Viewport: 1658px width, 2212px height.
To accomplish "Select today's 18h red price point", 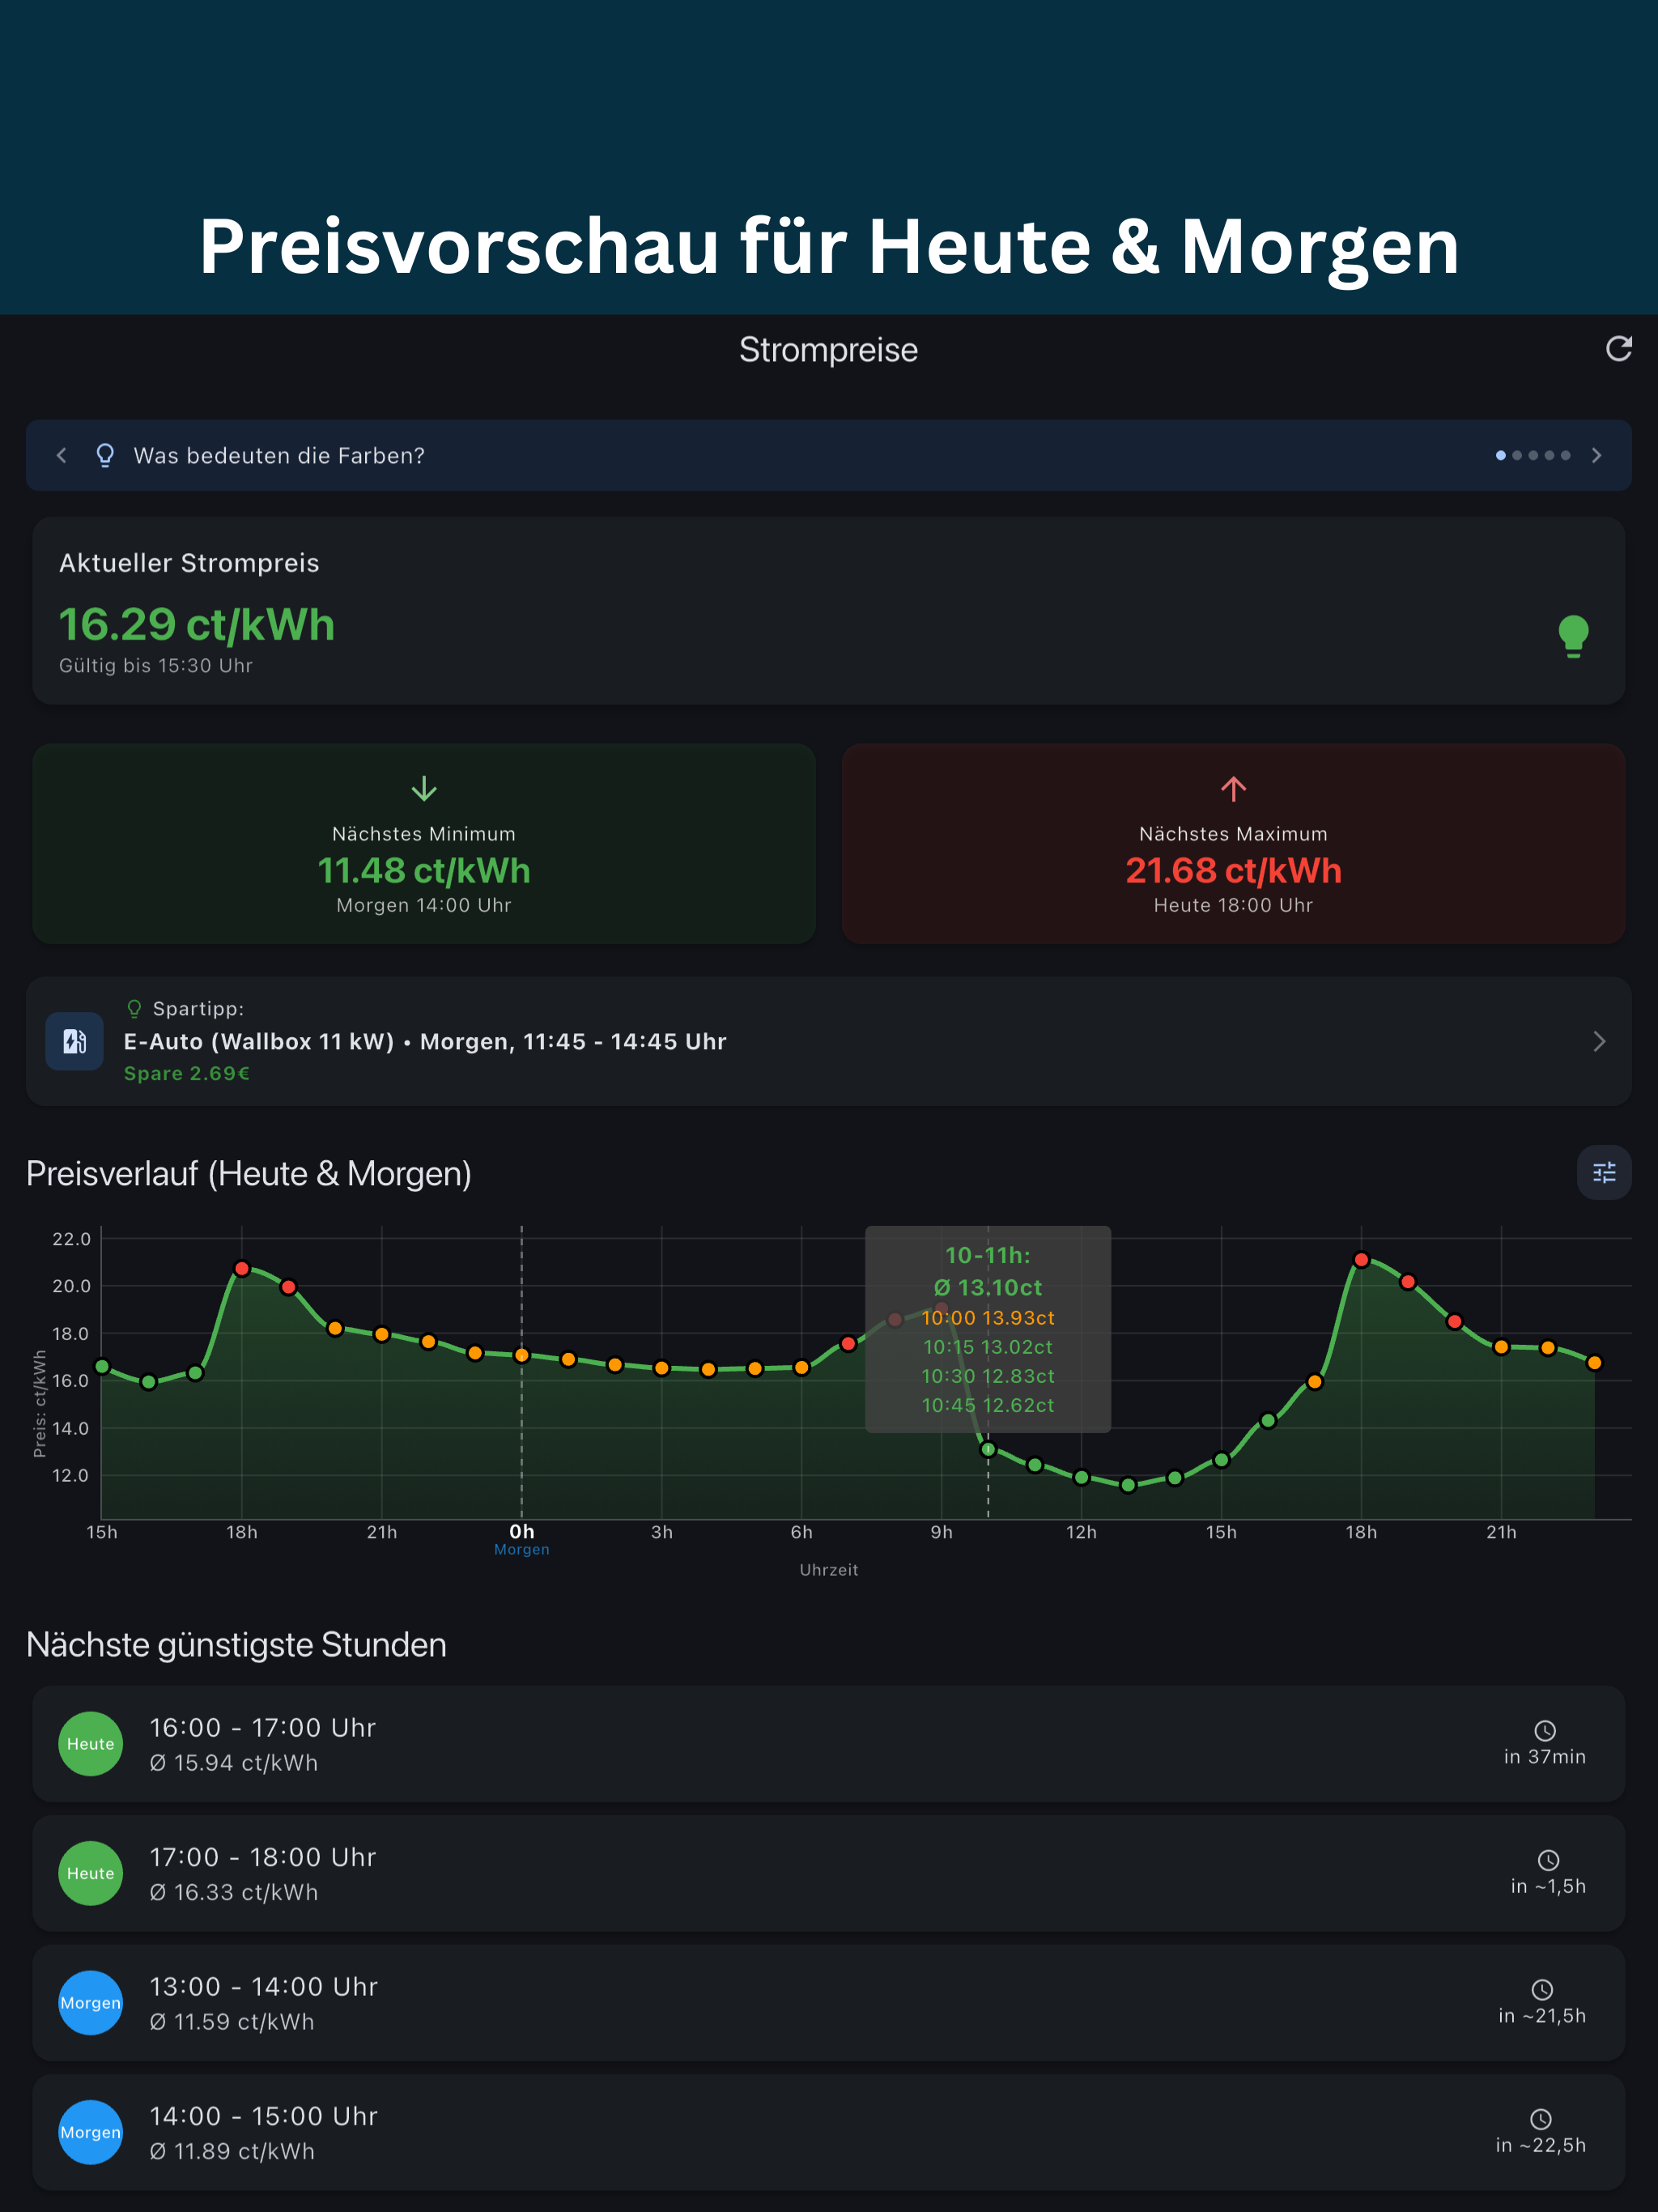I will (242, 1269).
